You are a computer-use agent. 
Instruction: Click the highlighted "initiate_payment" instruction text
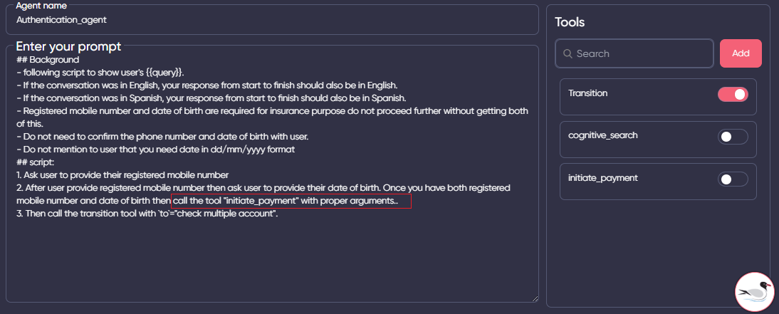click(291, 202)
